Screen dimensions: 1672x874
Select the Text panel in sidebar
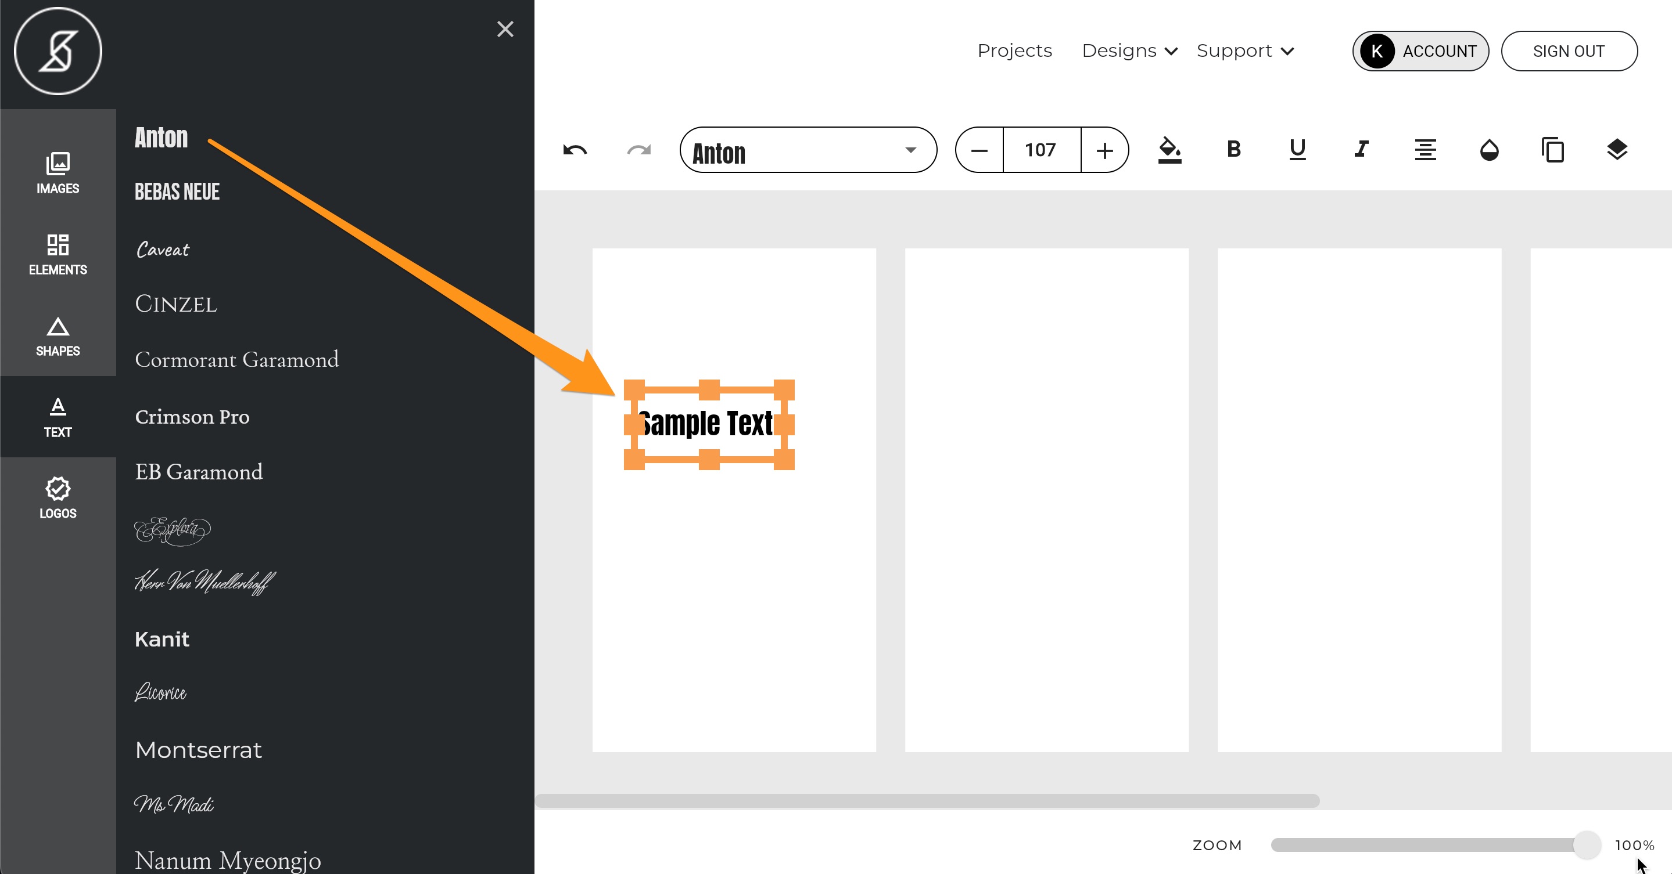(x=58, y=417)
